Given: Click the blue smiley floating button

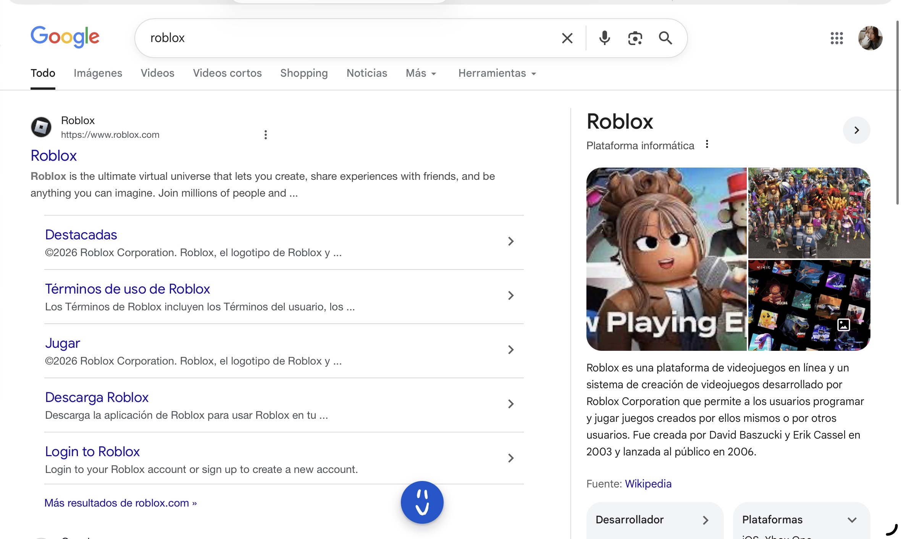Looking at the screenshot, I should coord(422,502).
